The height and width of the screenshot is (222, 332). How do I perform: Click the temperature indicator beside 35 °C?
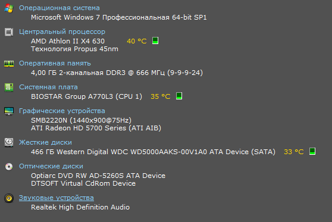pyautogui.click(x=179, y=96)
